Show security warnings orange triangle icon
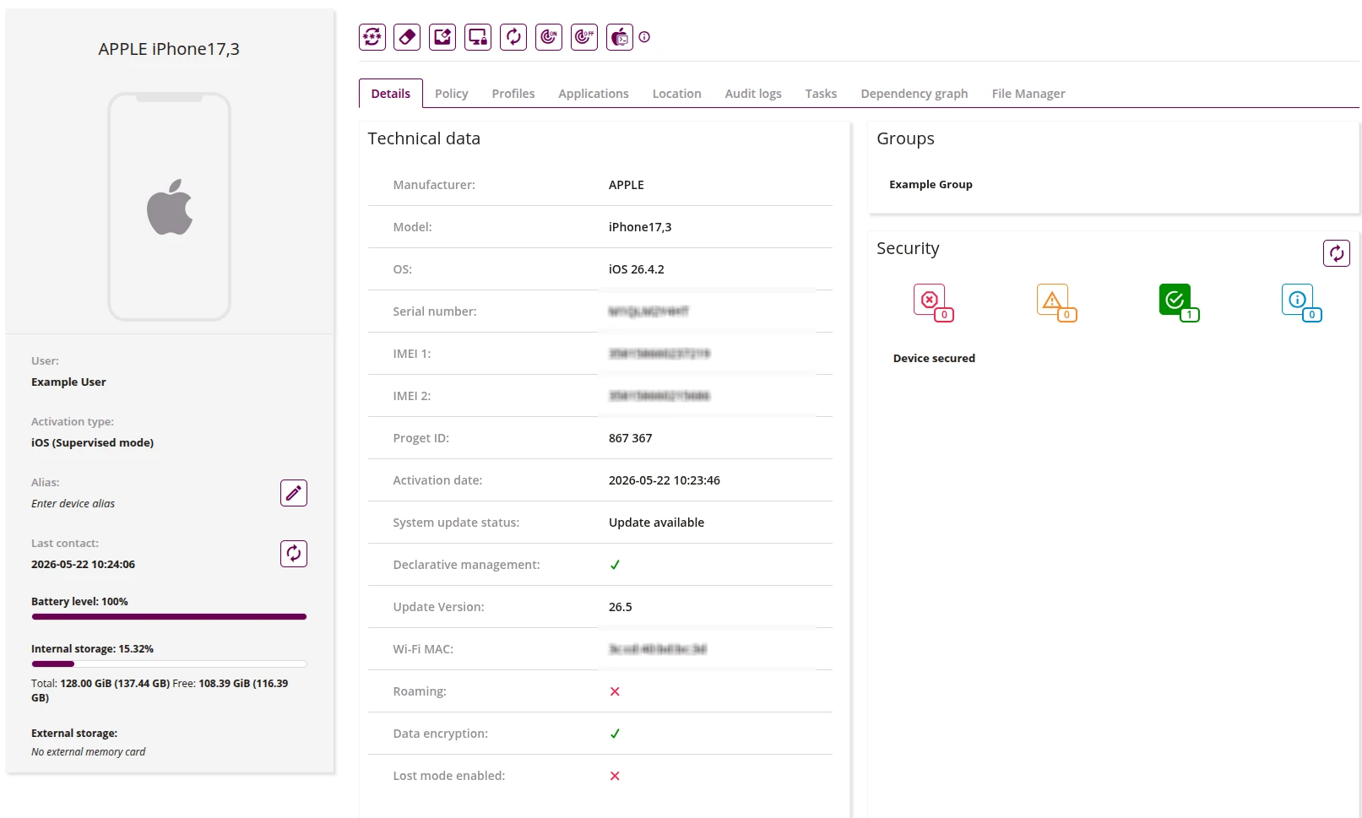This screenshot has height=818, width=1362. pos(1056,302)
